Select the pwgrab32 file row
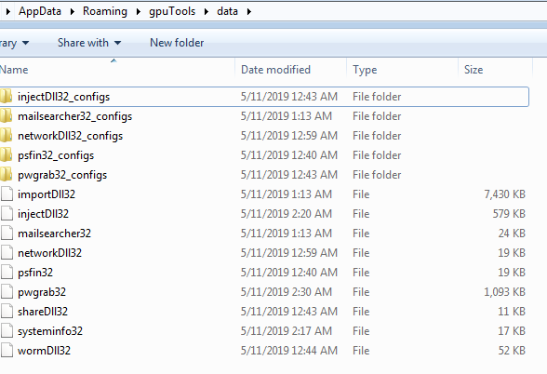Screen dimensions: 547x374 [x=264, y=292]
